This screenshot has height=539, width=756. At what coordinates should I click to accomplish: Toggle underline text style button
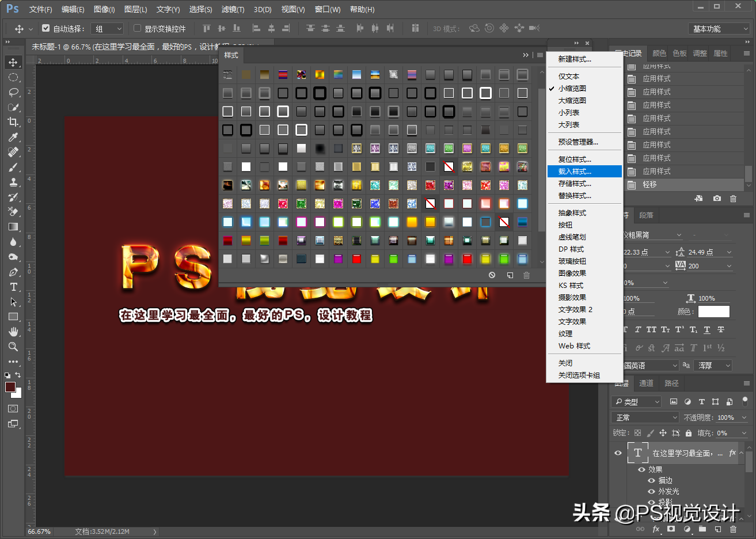pos(707,330)
